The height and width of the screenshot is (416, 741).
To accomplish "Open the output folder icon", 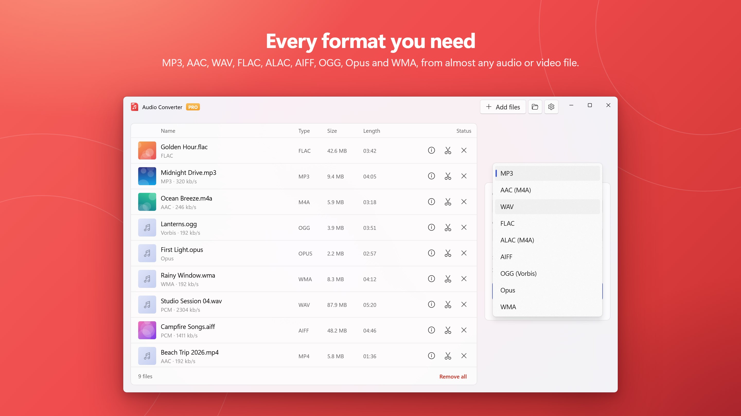I will point(535,107).
